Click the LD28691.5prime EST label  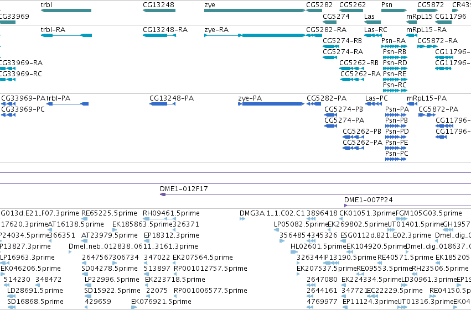(35, 291)
